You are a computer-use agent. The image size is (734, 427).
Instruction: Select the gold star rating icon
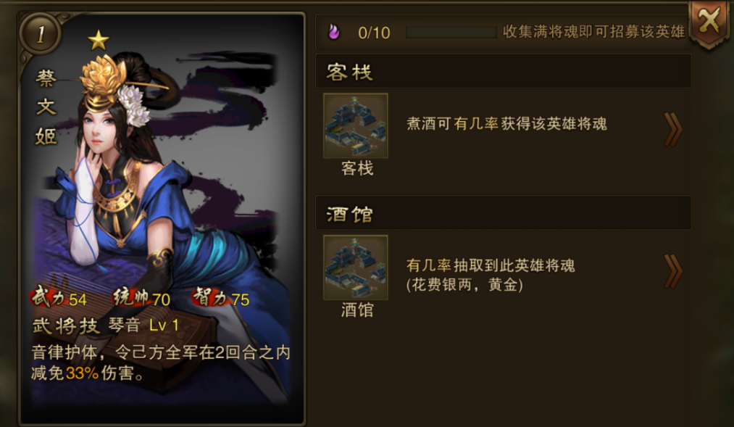pos(99,41)
